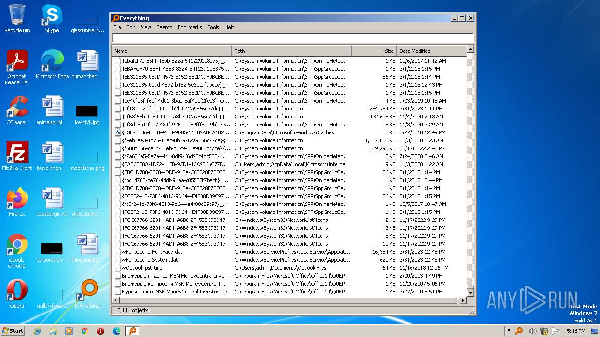
Task: Click the volume tray icon
Action: (532, 331)
